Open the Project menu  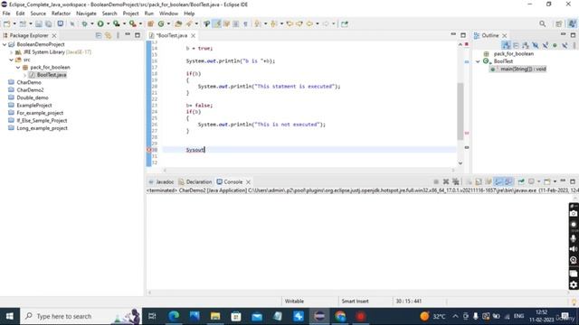click(x=130, y=14)
